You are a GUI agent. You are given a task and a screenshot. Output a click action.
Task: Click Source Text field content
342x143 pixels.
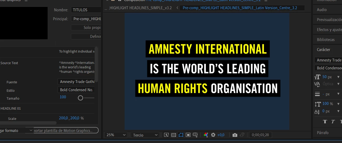(77, 67)
